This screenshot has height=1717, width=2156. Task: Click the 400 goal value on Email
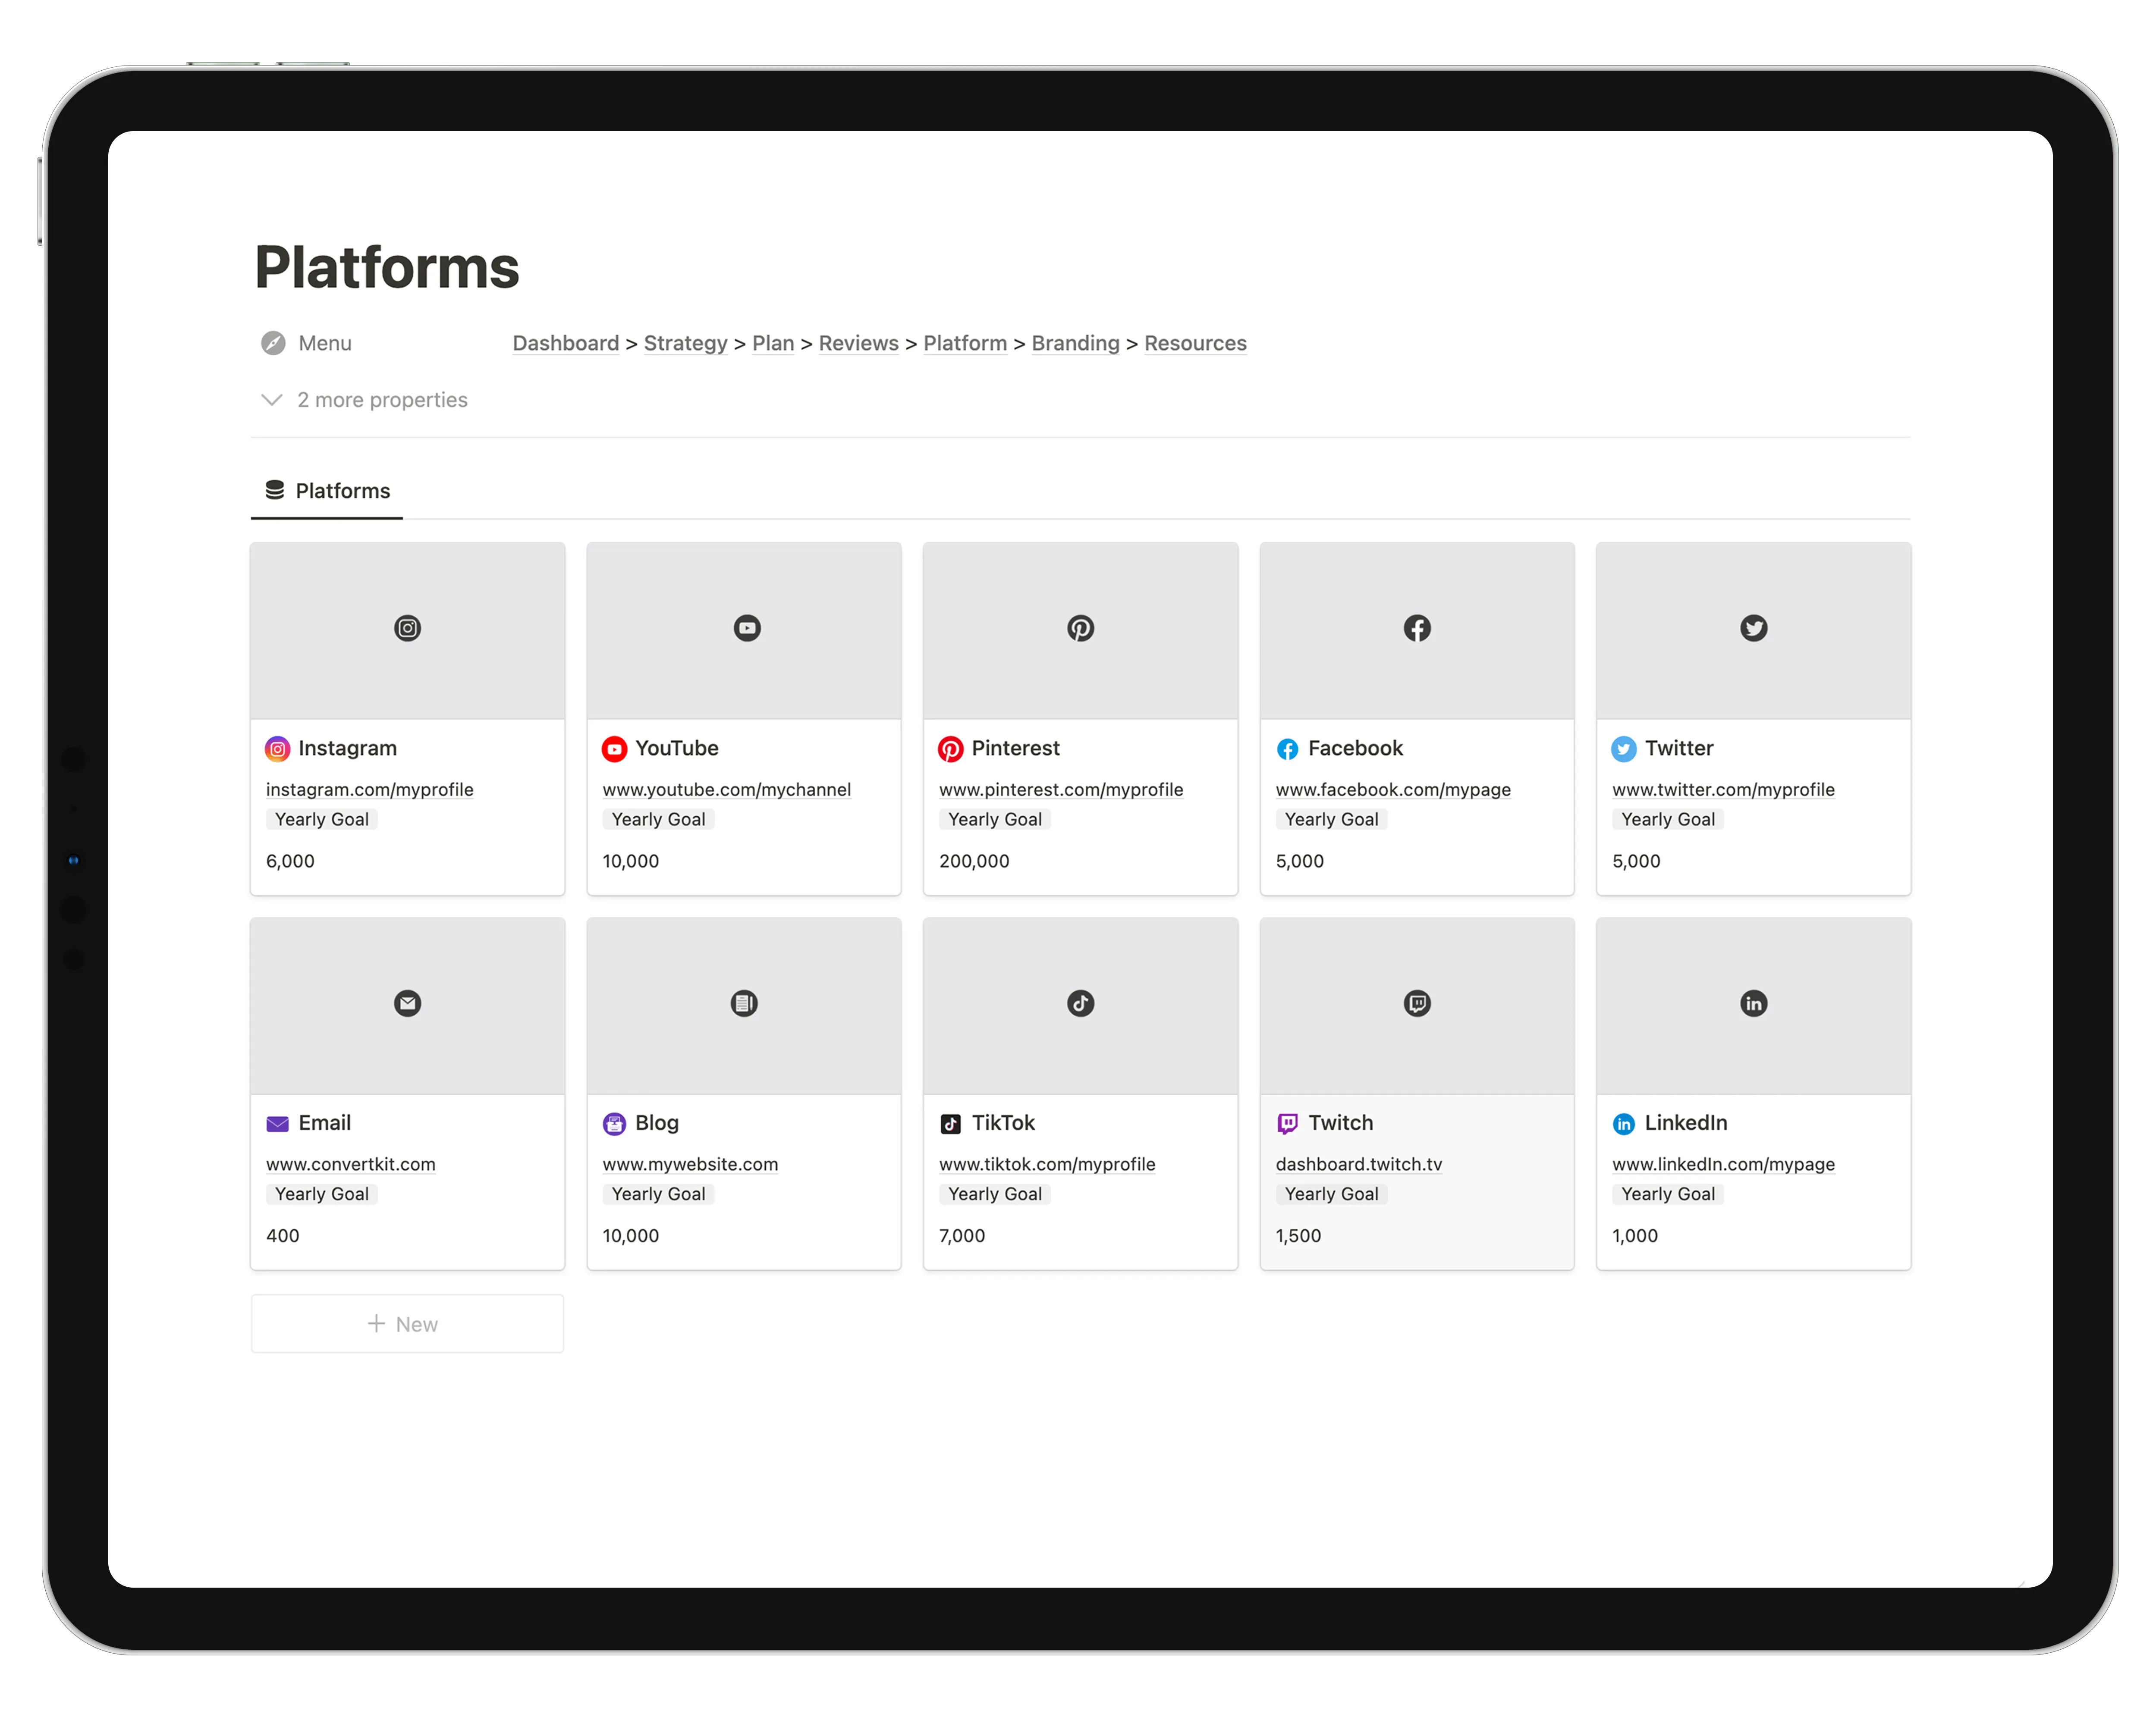[x=283, y=1236]
